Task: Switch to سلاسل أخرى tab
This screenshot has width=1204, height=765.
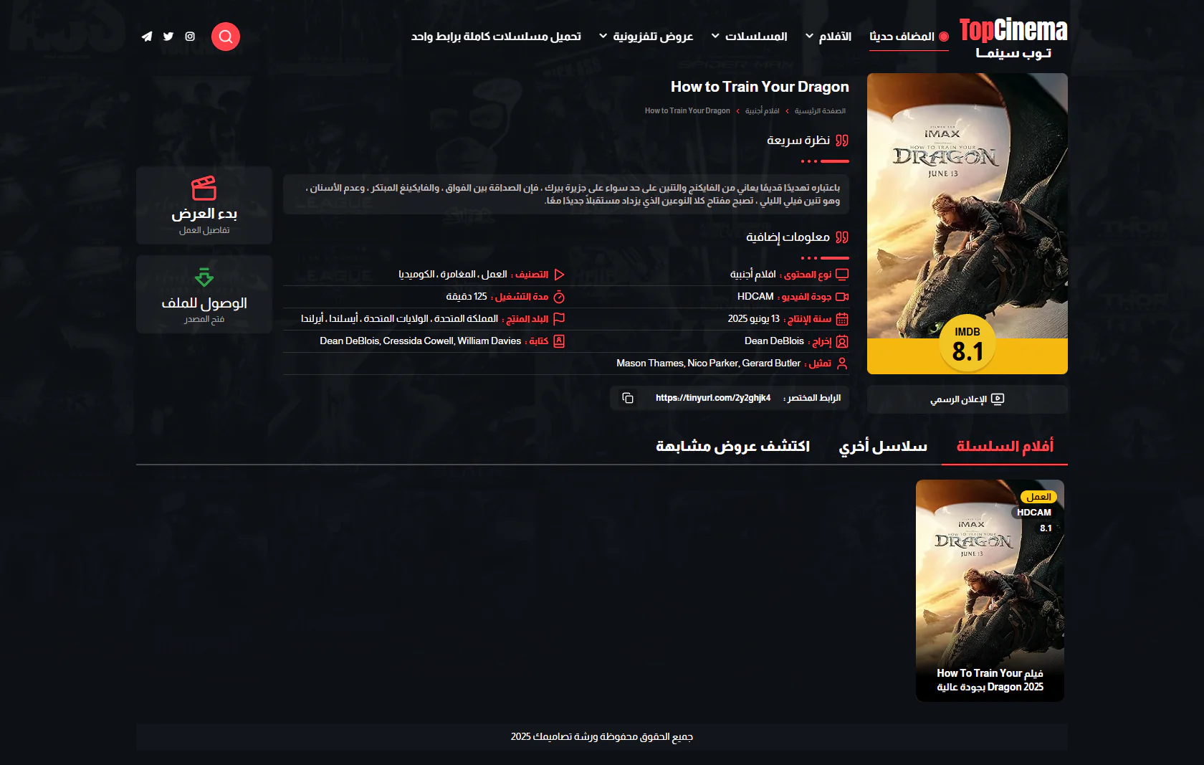Action: coord(883,447)
